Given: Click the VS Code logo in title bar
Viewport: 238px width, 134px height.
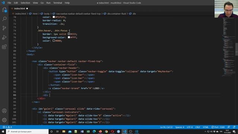Looking at the screenshot, I should (3, 3).
